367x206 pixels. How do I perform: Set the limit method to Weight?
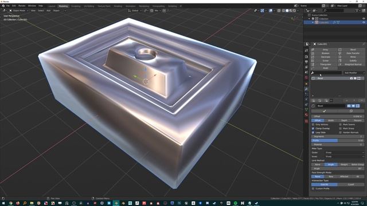coord(344,165)
